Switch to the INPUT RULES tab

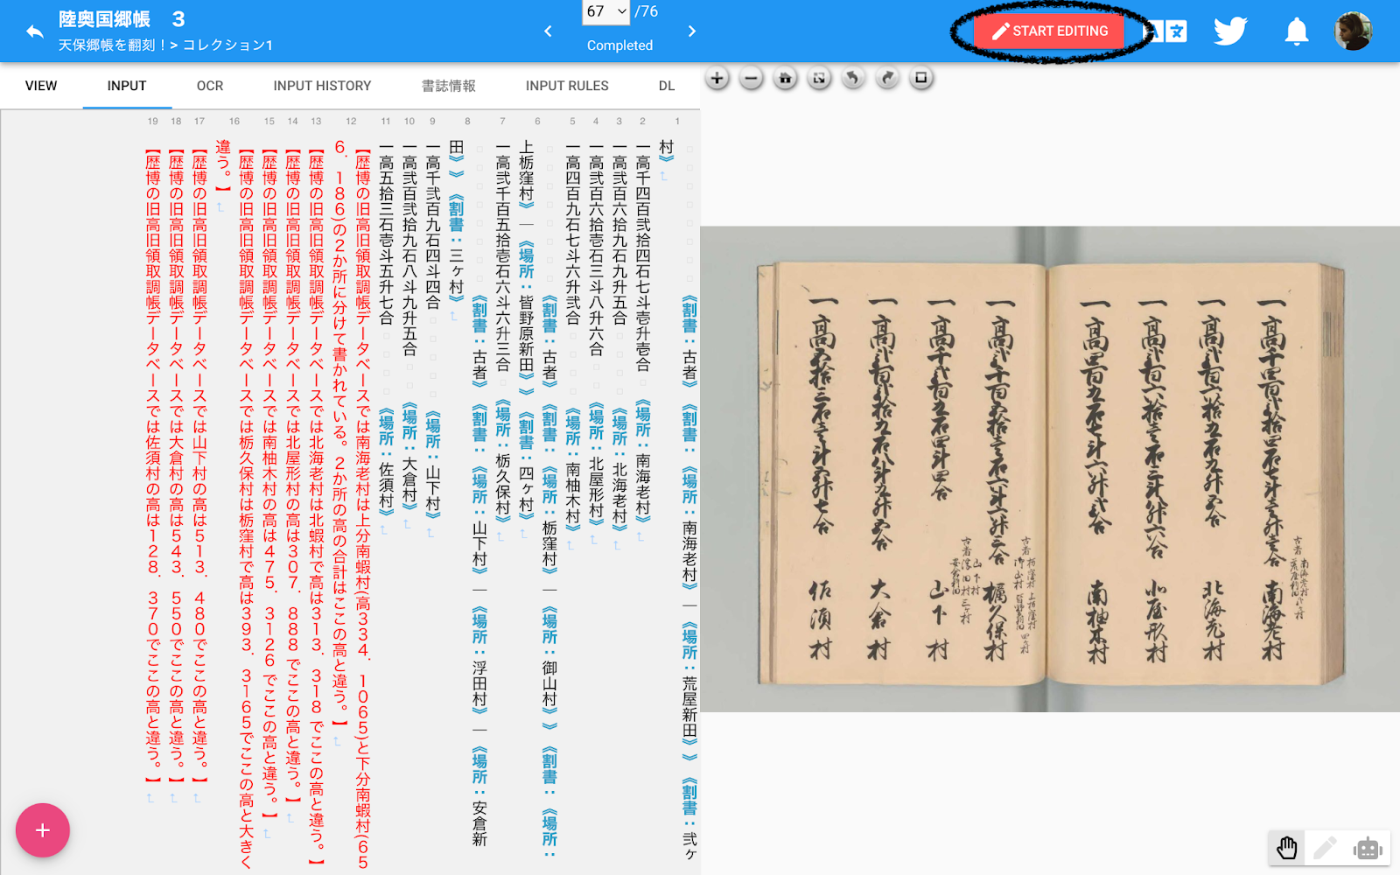567,86
